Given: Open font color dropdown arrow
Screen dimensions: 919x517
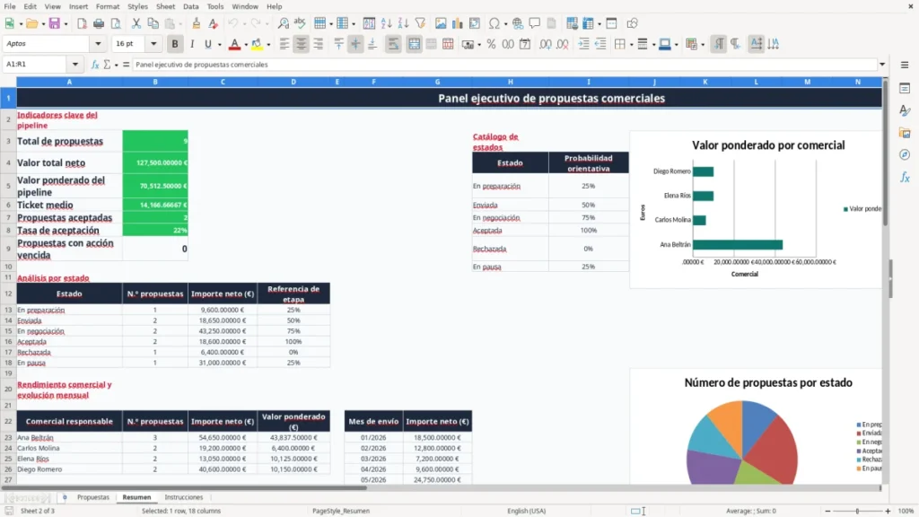Looking at the screenshot, I should [246, 45].
